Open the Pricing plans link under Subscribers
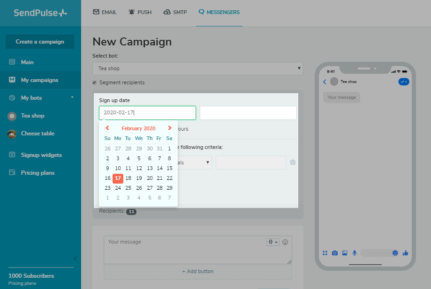The width and height of the screenshot is (431, 289). (22, 283)
